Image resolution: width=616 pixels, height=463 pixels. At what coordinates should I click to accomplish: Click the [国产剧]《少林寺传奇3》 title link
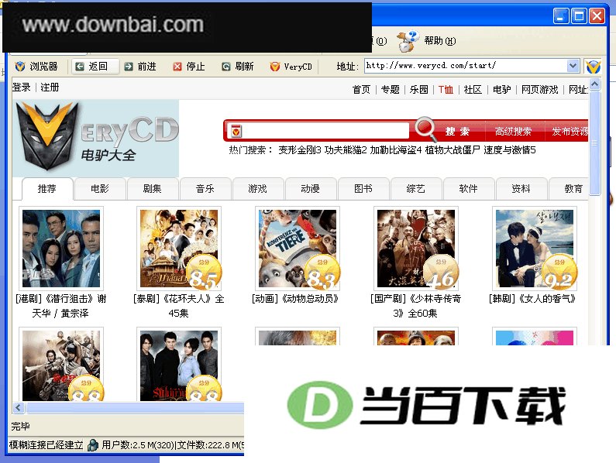pos(415,306)
